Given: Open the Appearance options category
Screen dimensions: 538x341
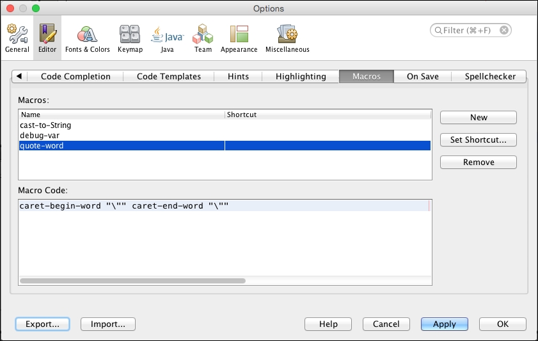Looking at the screenshot, I should click(239, 37).
